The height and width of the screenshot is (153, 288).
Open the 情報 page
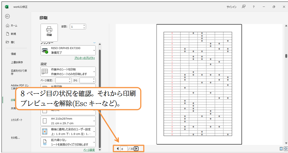click(x=14, y=54)
